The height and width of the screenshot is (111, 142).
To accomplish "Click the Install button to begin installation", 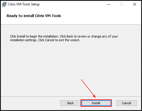I will pyautogui.click(x=96, y=103).
